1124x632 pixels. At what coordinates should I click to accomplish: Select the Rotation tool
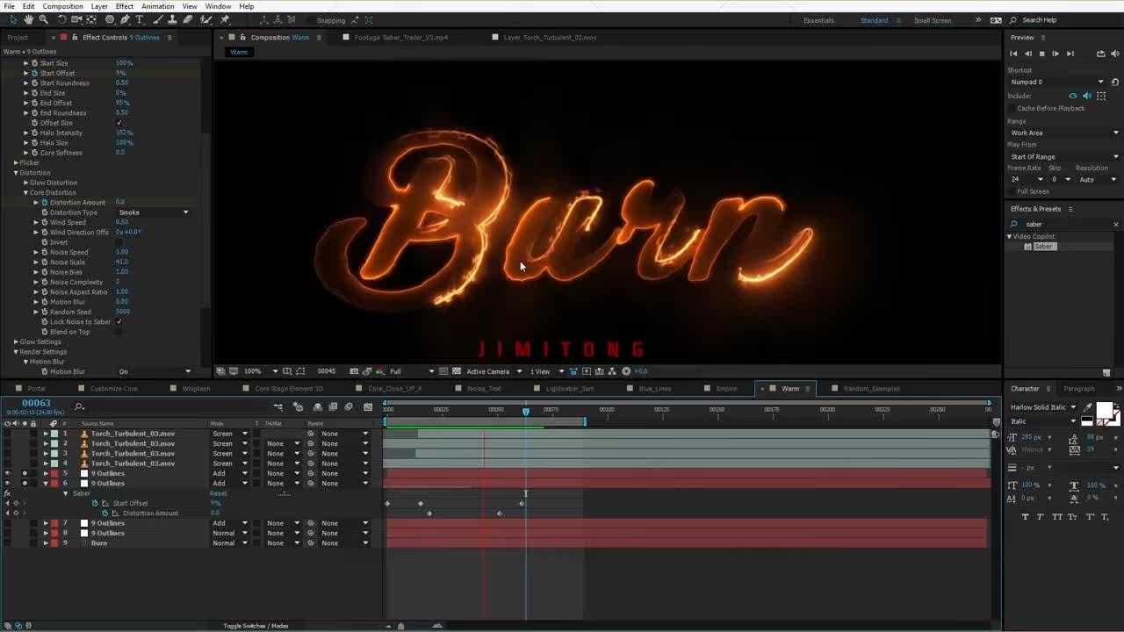click(61, 19)
